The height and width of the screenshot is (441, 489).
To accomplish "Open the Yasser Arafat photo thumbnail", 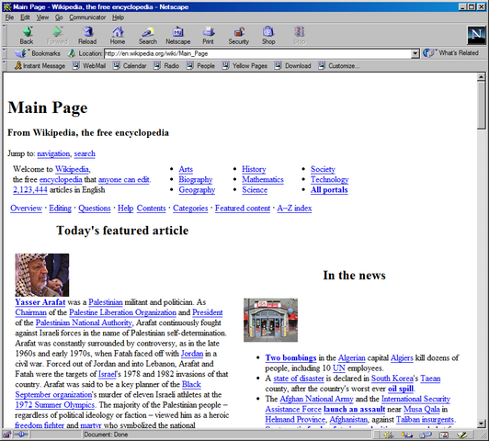I will coord(42,275).
